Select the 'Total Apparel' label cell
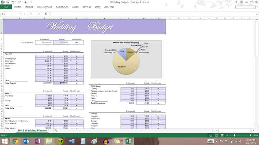Image resolution: width=259 pixels, height=145 pixels. [x=11, y=83]
